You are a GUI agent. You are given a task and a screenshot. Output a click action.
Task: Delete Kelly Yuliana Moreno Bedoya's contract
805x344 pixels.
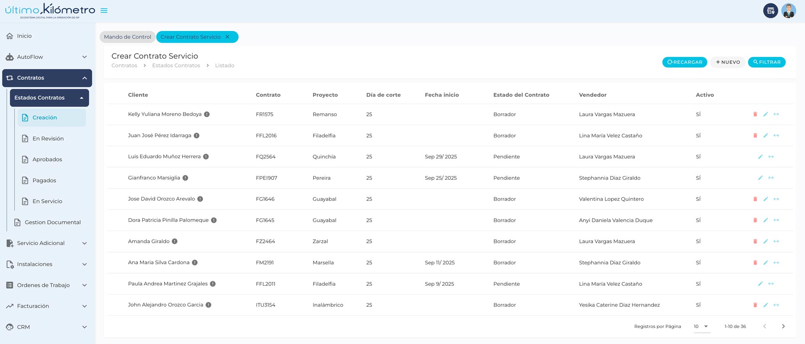coord(755,114)
